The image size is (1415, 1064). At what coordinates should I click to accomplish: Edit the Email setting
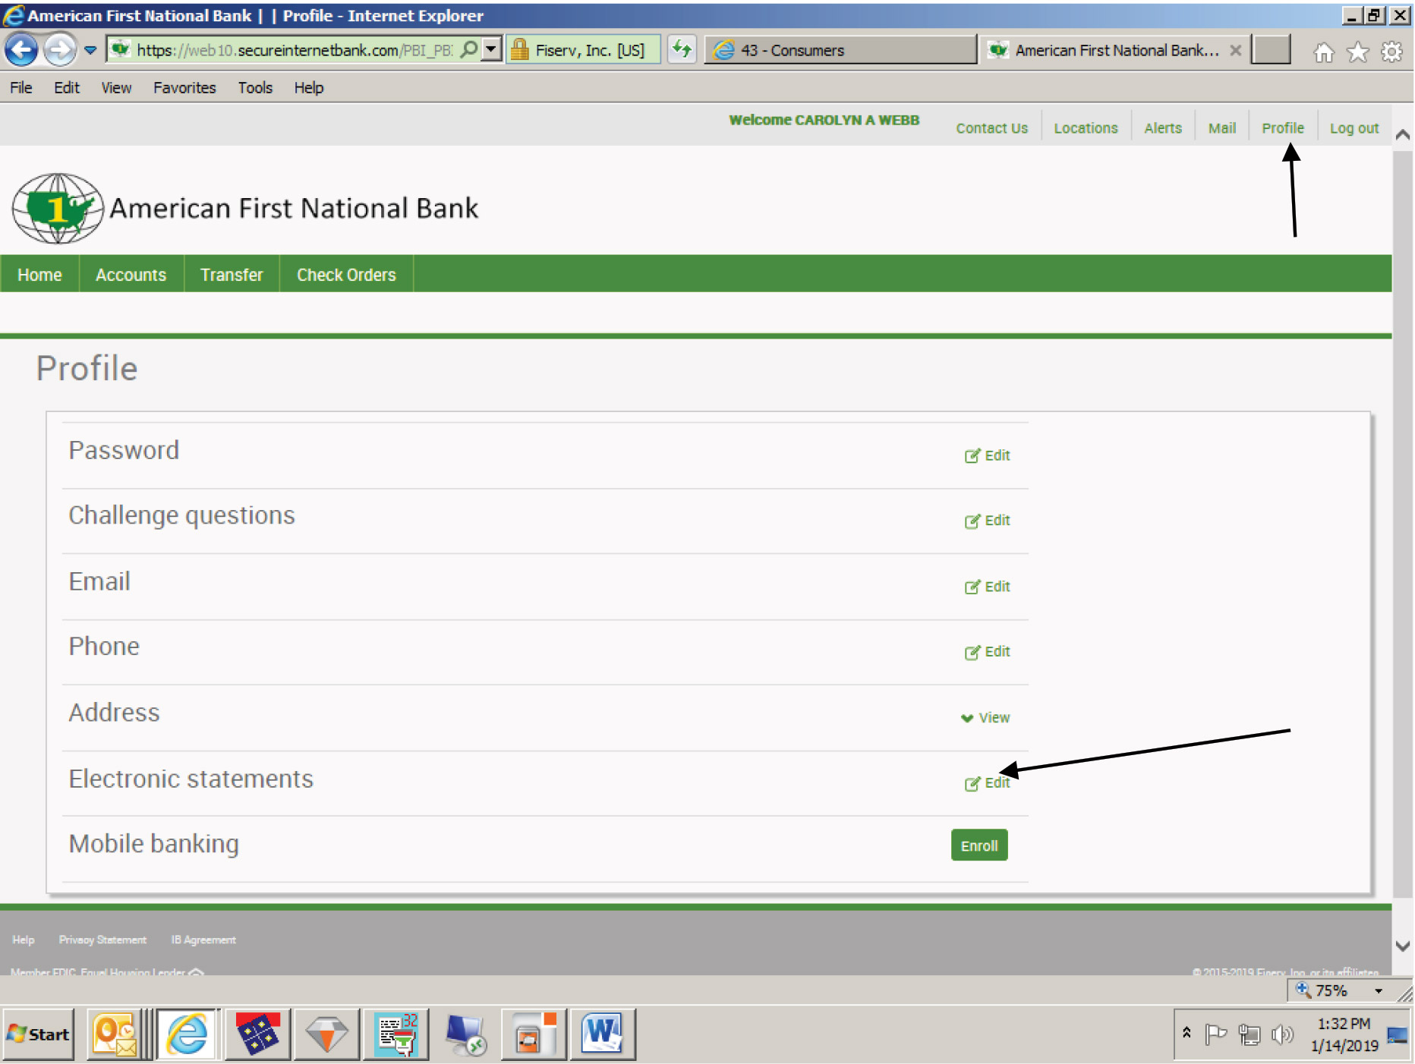click(988, 587)
